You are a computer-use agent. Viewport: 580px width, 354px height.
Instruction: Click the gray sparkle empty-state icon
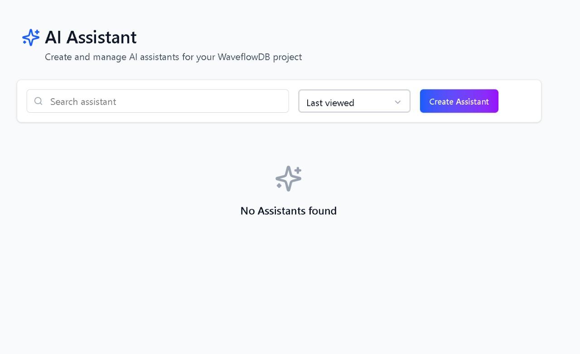coord(288,178)
